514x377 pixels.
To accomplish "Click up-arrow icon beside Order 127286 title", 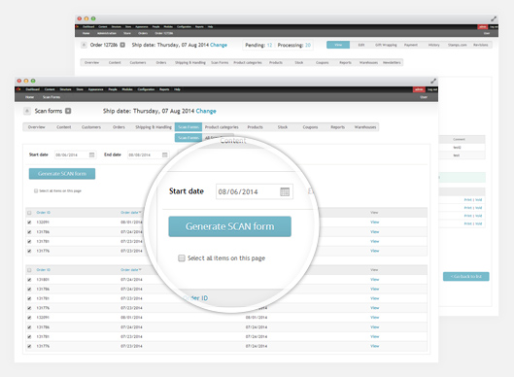I will pyautogui.click(x=84, y=45).
